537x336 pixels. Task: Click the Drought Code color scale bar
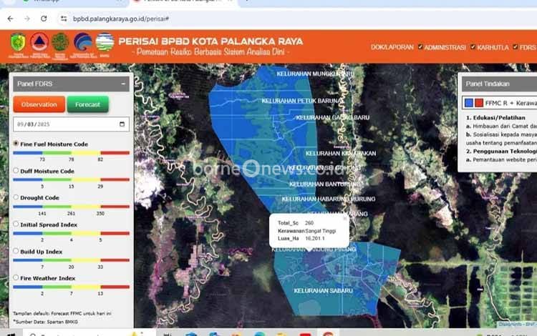(x=71, y=207)
